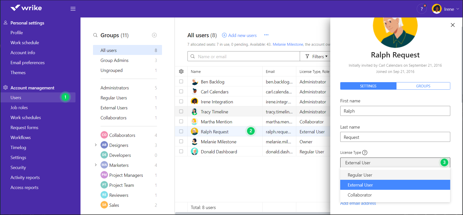
Task: Click Donald Dashboard's avatar
Action: point(194,152)
